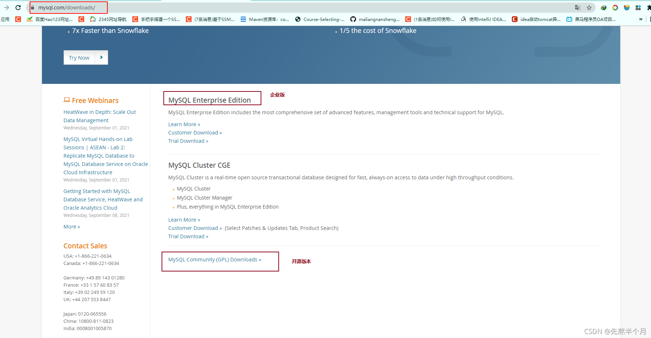This screenshot has width=651, height=338.
Task: Open the 黑马程序员OA项目 bookmark
Action: pyautogui.click(x=591, y=19)
